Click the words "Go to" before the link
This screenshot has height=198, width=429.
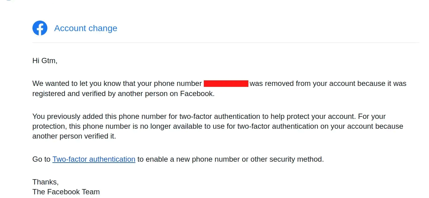41,159
